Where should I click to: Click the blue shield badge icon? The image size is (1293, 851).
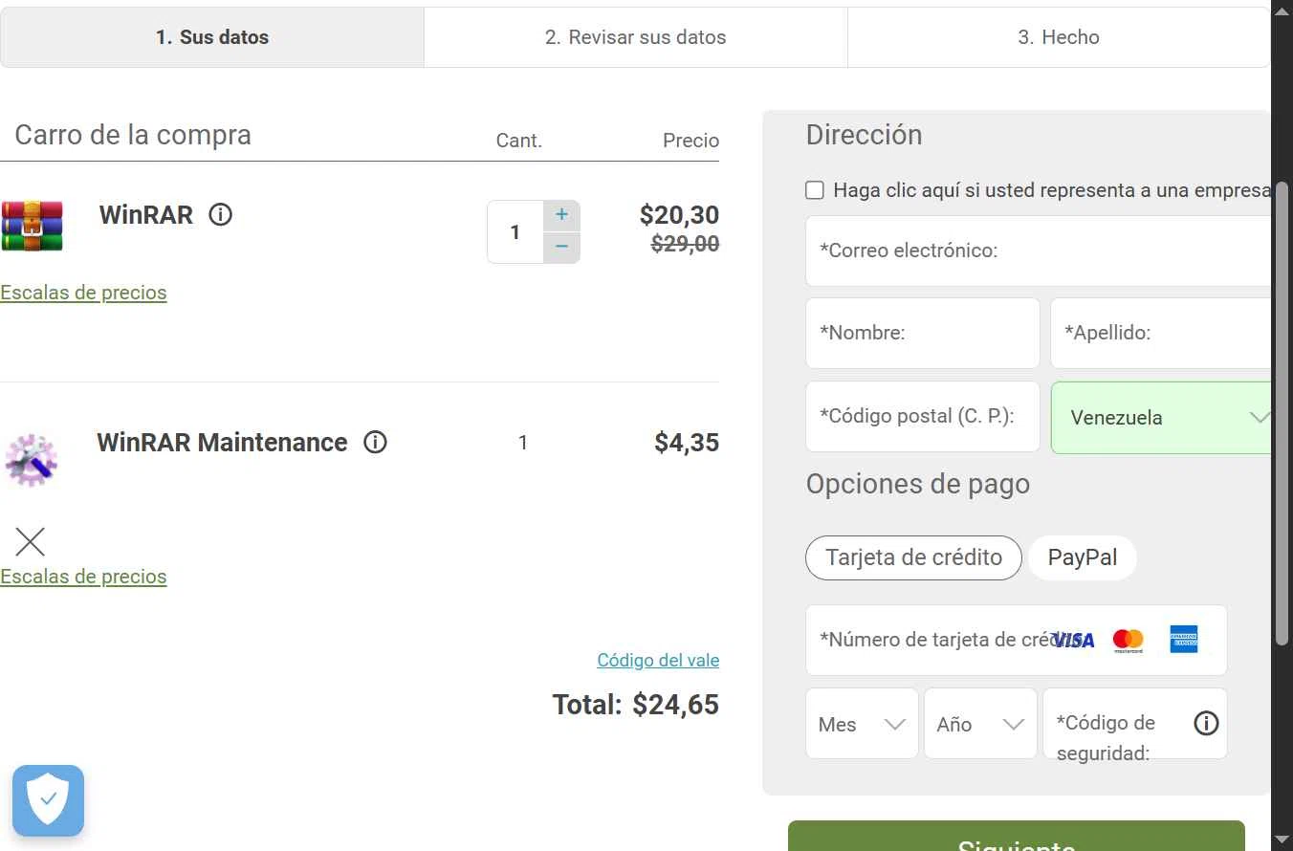coord(48,800)
